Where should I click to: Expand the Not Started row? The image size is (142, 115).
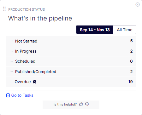(x=71, y=41)
